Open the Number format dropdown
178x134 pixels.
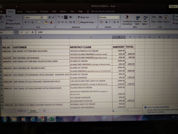tap(118, 17)
